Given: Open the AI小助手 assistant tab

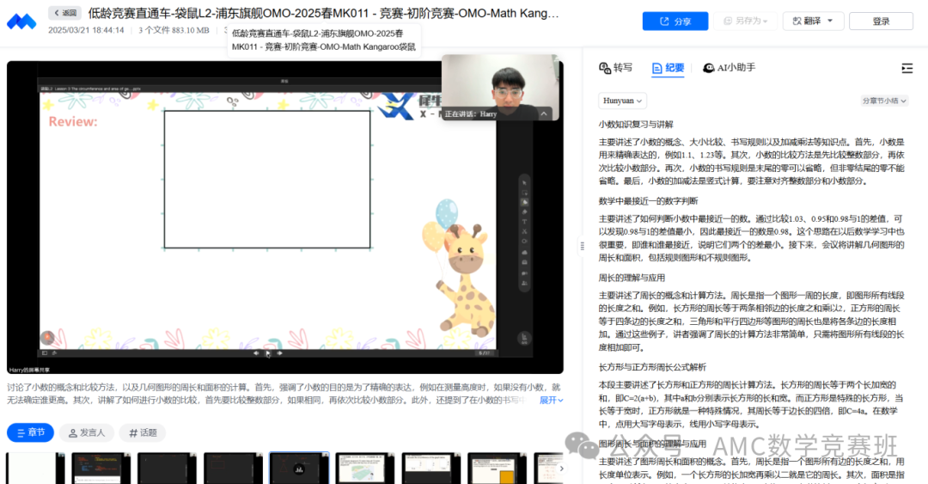Looking at the screenshot, I should (730, 68).
